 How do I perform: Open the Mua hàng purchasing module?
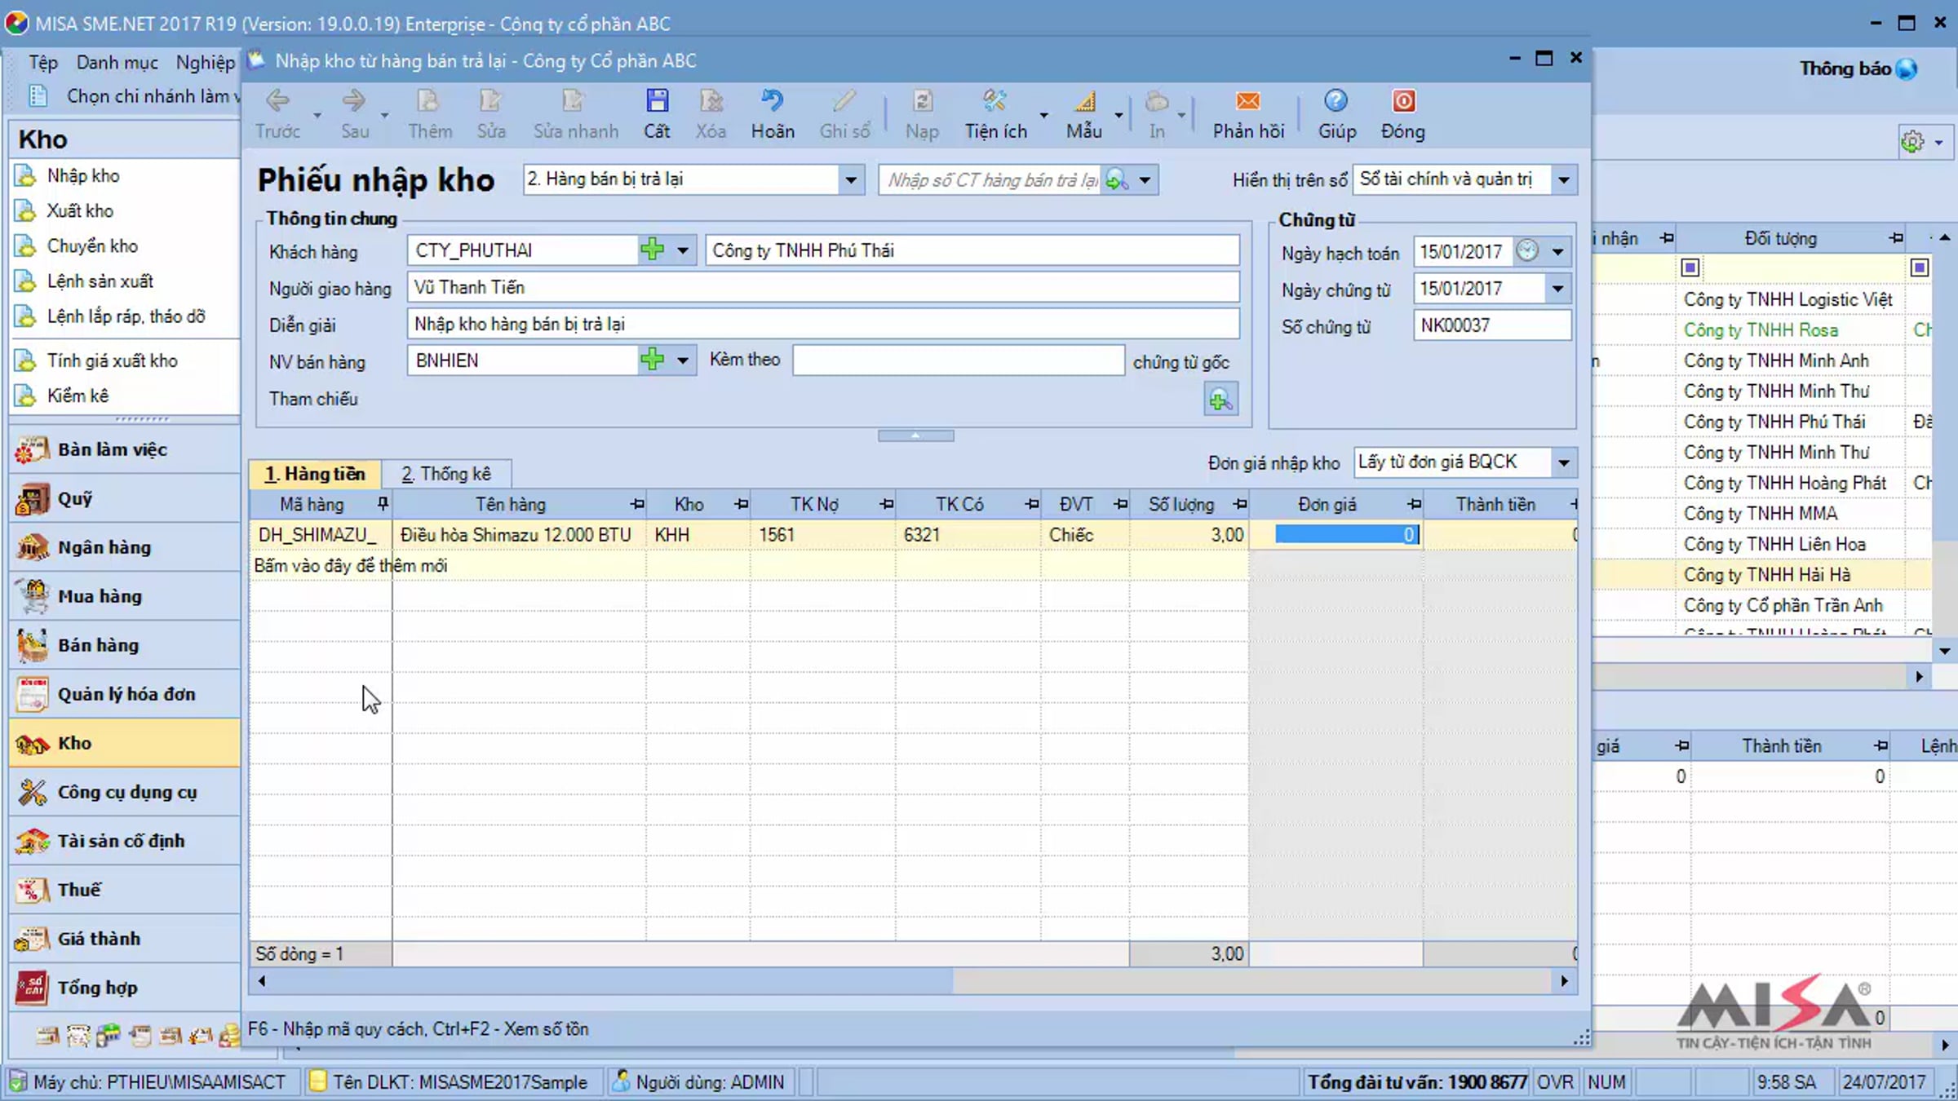click(x=125, y=596)
